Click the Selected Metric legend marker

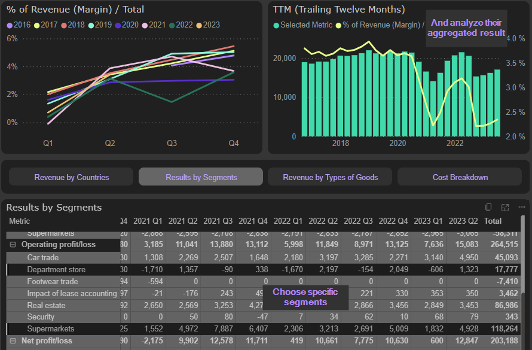[x=276, y=25]
